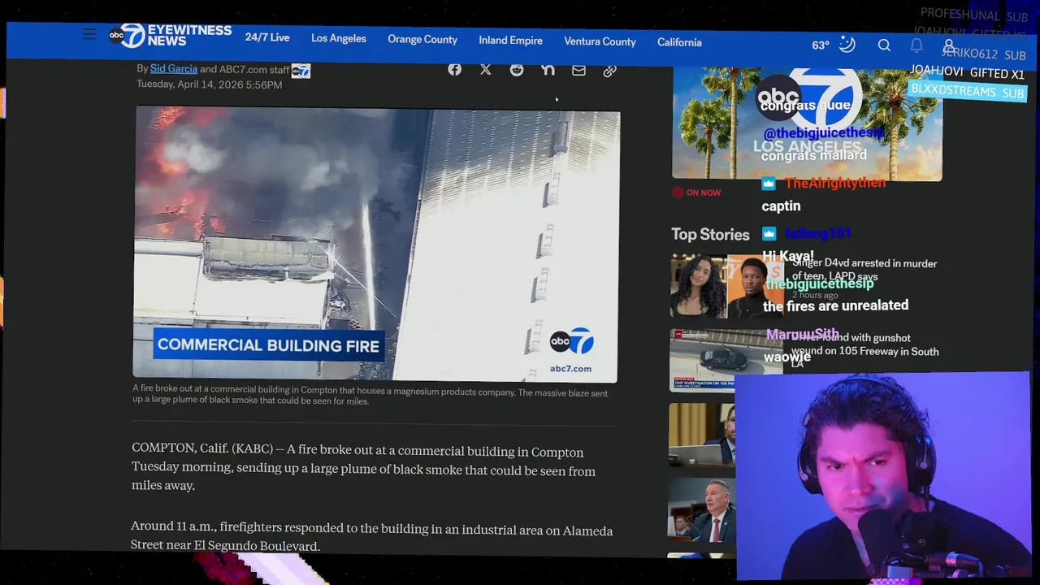Click the ABC7 staff badge icon
This screenshot has height=585, width=1040.
(x=301, y=71)
